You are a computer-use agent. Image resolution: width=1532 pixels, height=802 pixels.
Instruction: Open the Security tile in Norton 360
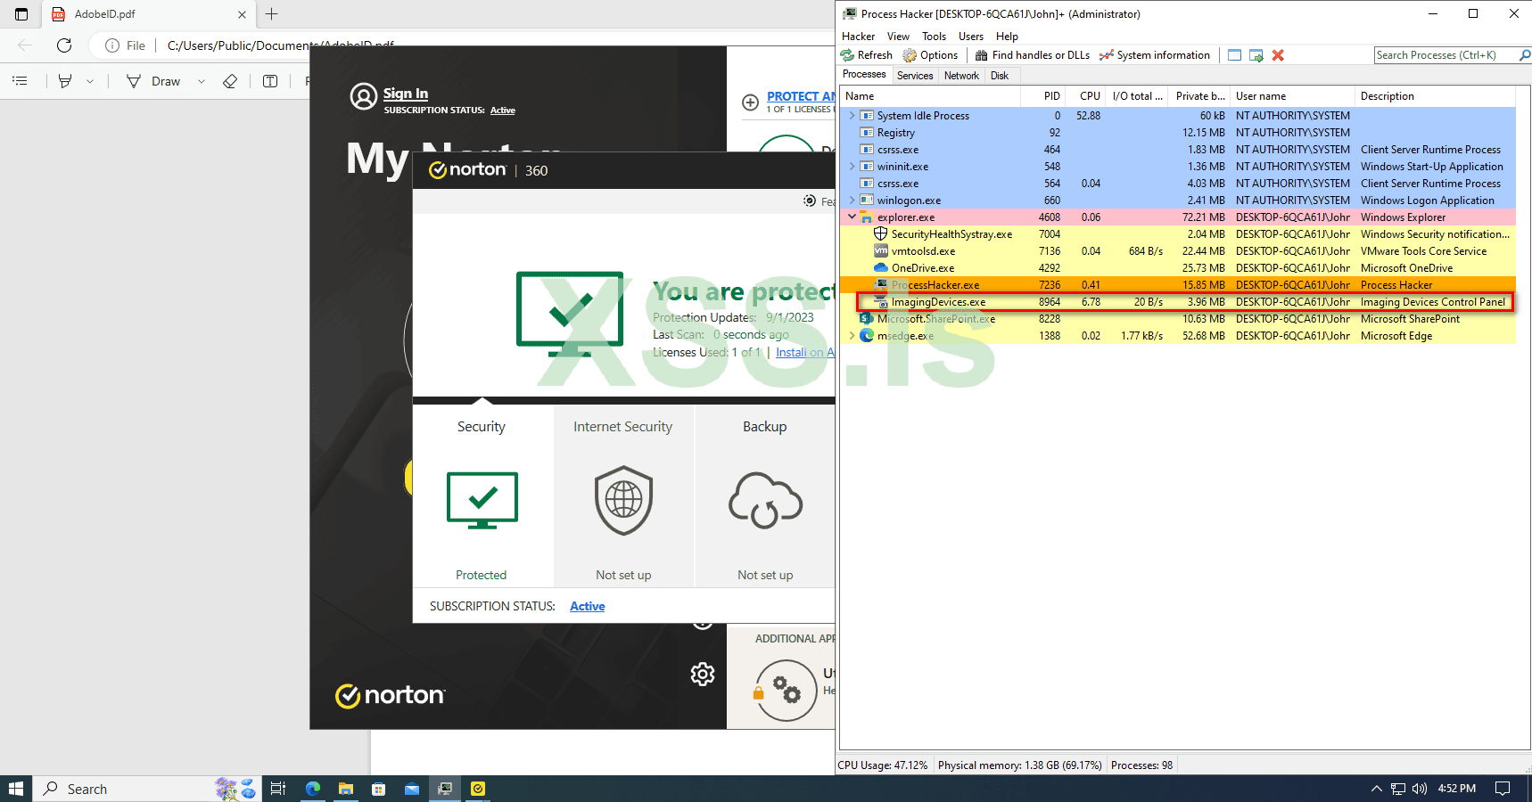pyautogui.click(x=482, y=496)
